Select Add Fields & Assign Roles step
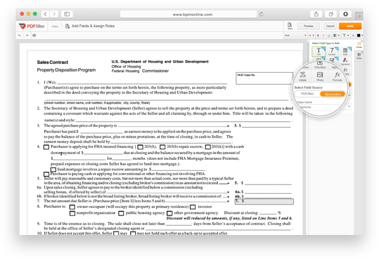 pyautogui.click(x=90, y=26)
